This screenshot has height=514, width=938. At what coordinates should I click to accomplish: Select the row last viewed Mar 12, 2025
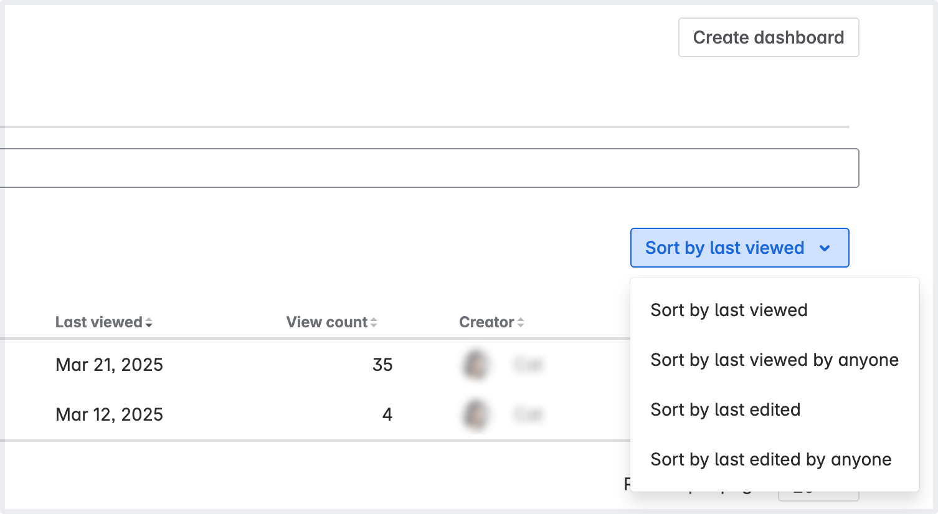click(x=109, y=414)
